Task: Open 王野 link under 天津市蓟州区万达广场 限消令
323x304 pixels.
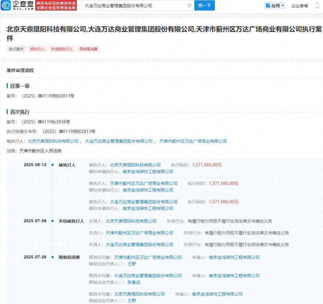Action: (132, 264)
